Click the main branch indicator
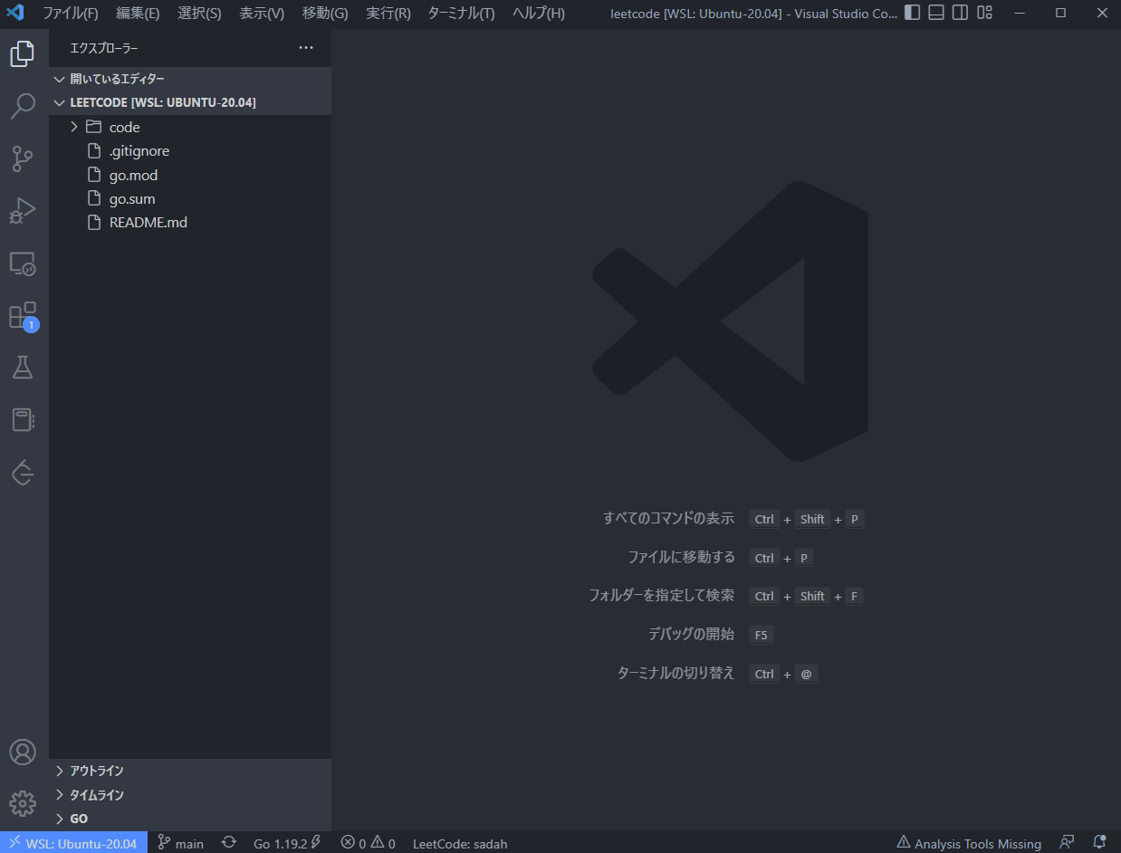 [x=181, y=843]
